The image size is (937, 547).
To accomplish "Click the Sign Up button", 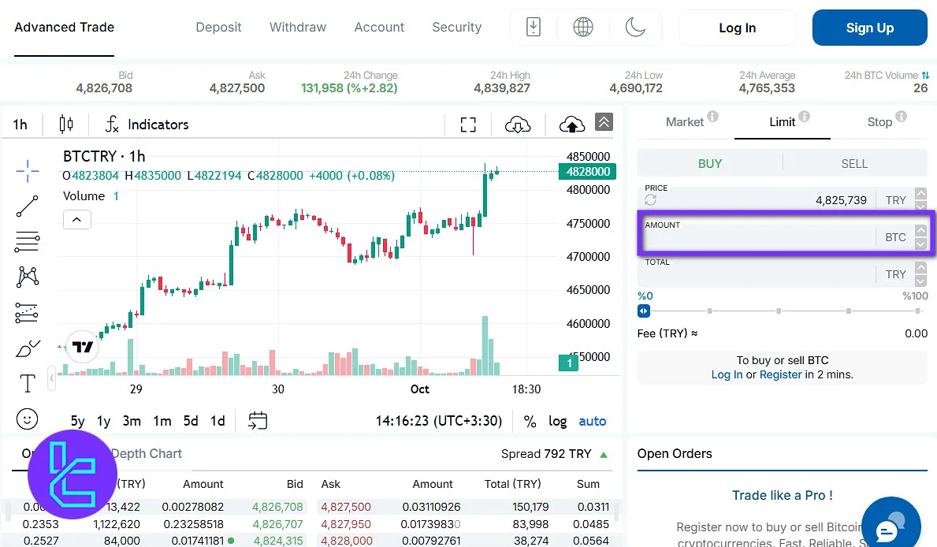I will point(869,28).
